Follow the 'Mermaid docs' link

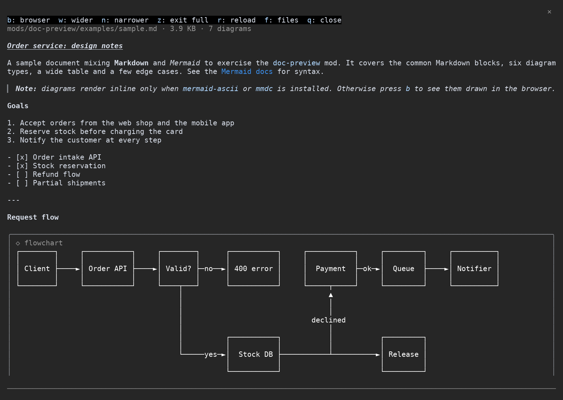point(247,71)
